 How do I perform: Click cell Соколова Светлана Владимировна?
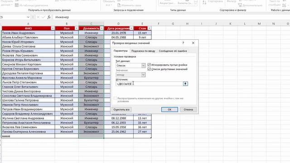click(28, 96)
